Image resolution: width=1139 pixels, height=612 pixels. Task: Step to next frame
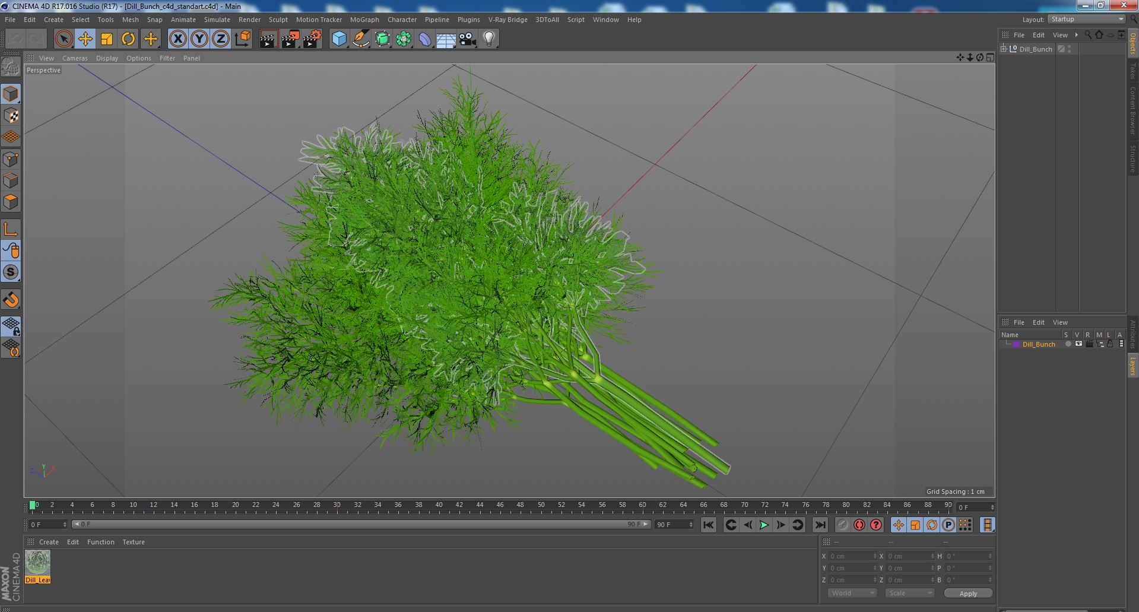[781, 525]
